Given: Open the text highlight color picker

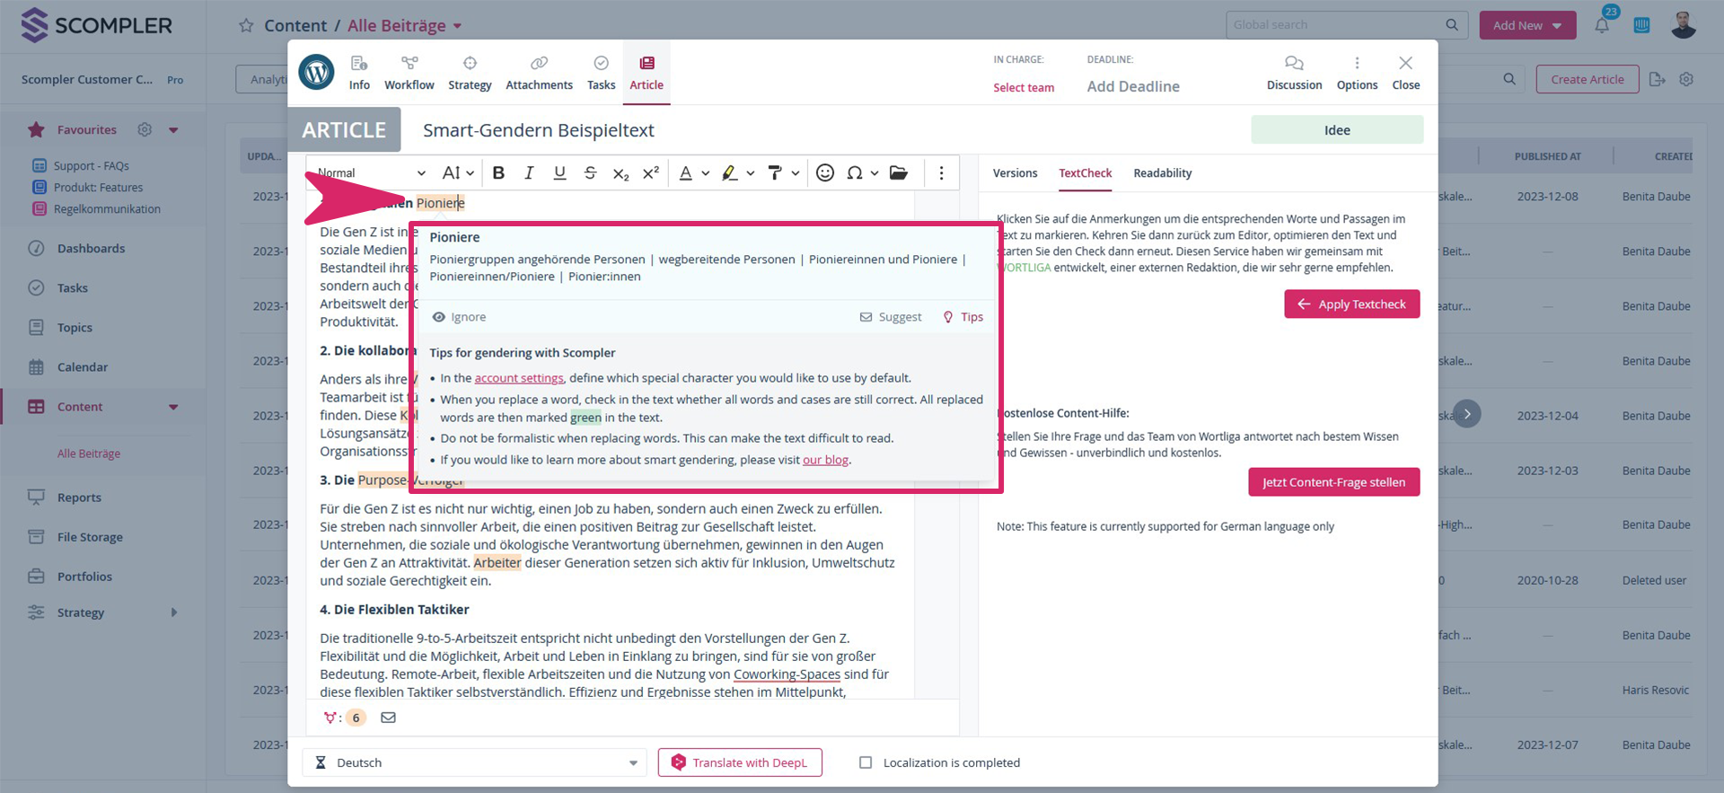Looking at the screenshot, I should (730, 173).
